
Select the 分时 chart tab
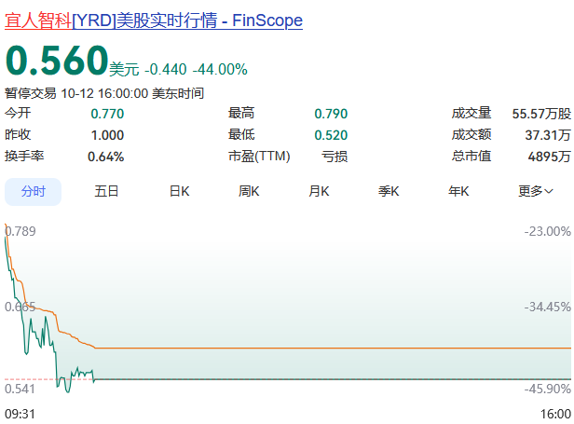(33, 191)
